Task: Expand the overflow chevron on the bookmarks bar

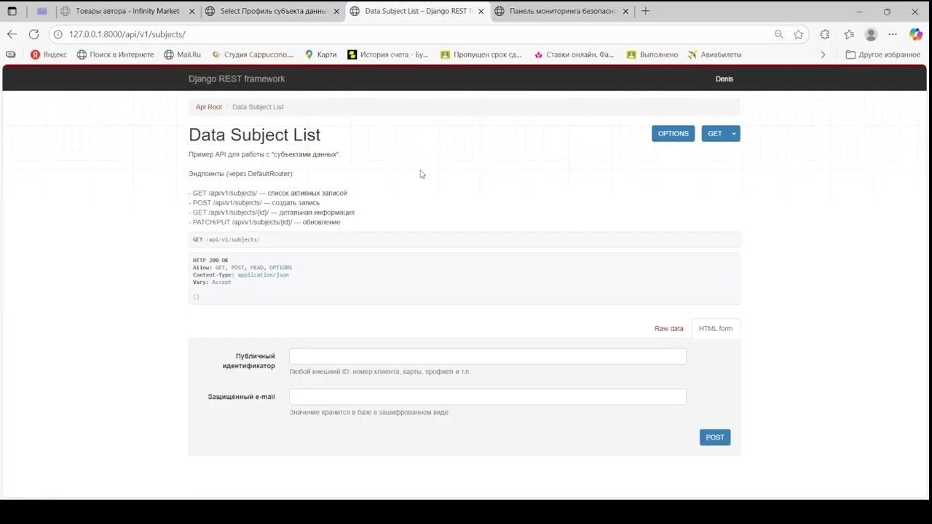Action: click(823, 55)
